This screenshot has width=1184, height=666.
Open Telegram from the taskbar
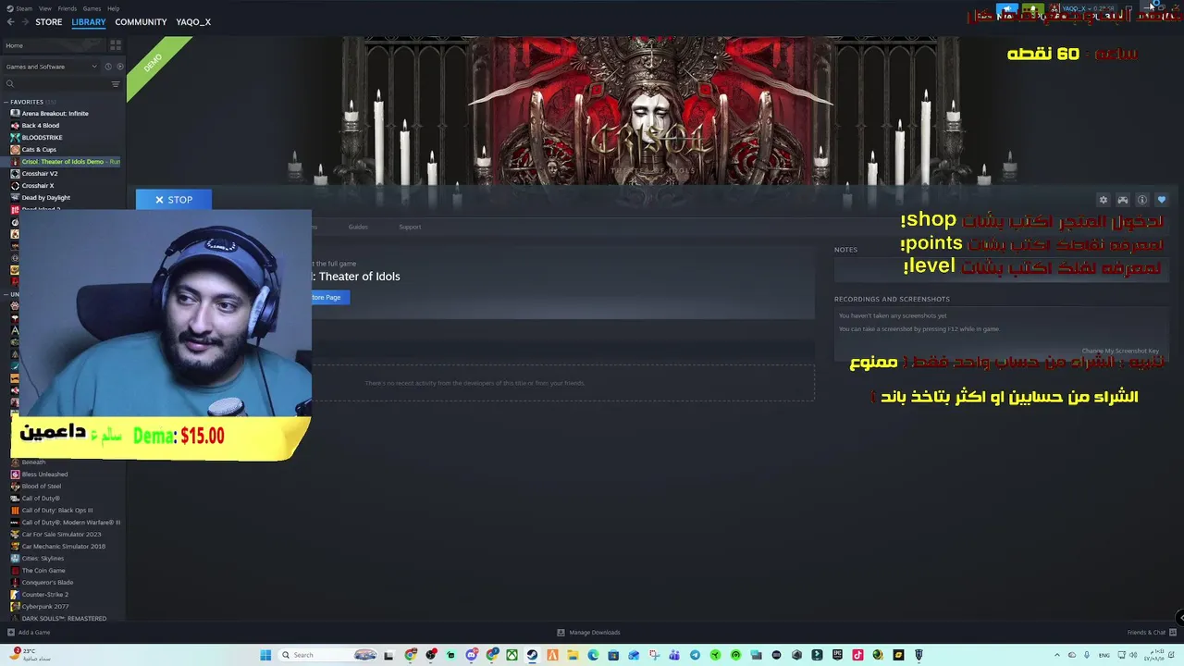click(695, 655)
